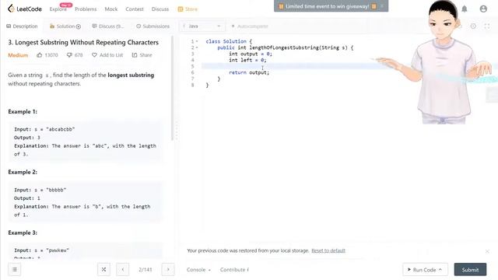Screen dimensions: 498x280
Task: Click the 'int left = 0;' line
Action: [x=247, y=60]
